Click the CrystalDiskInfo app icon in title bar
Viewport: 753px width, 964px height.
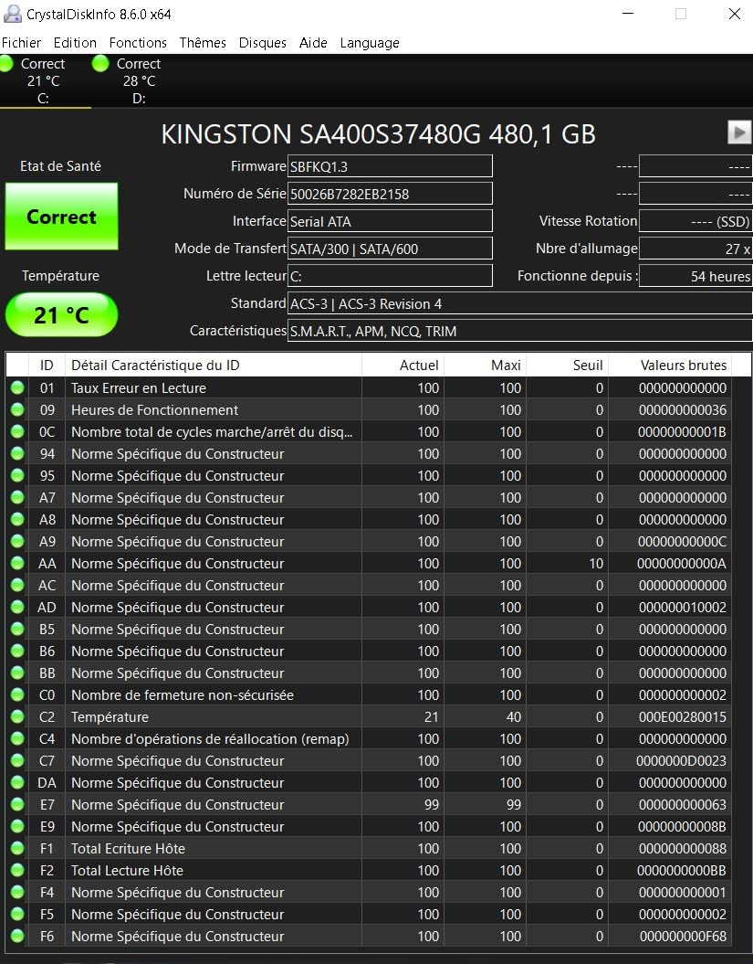click(12, 14)
